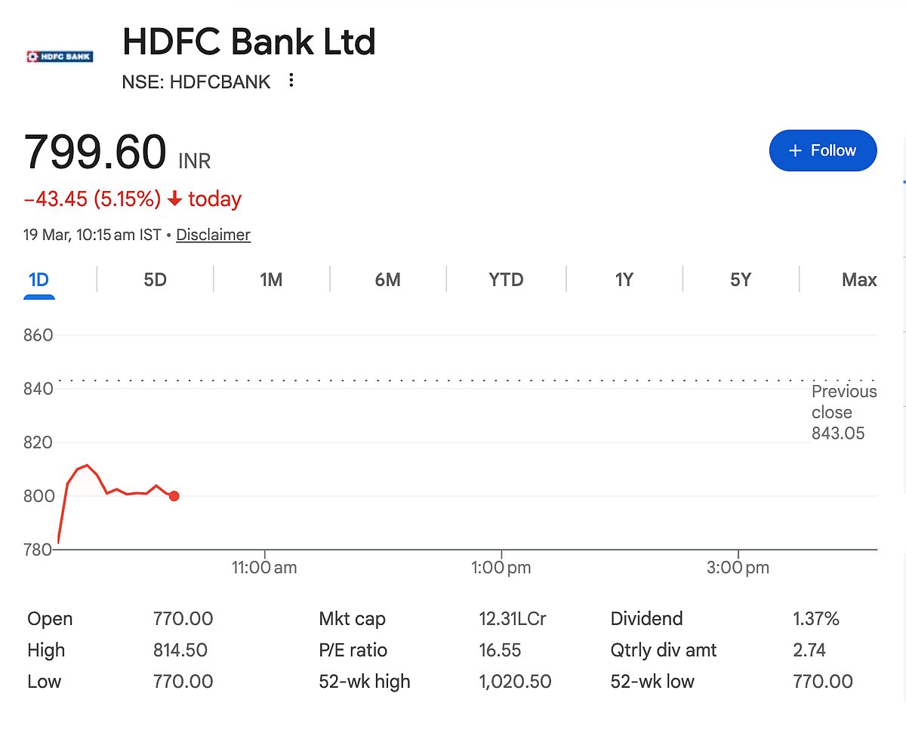Switch to the 1M range tab

(271, 280)
